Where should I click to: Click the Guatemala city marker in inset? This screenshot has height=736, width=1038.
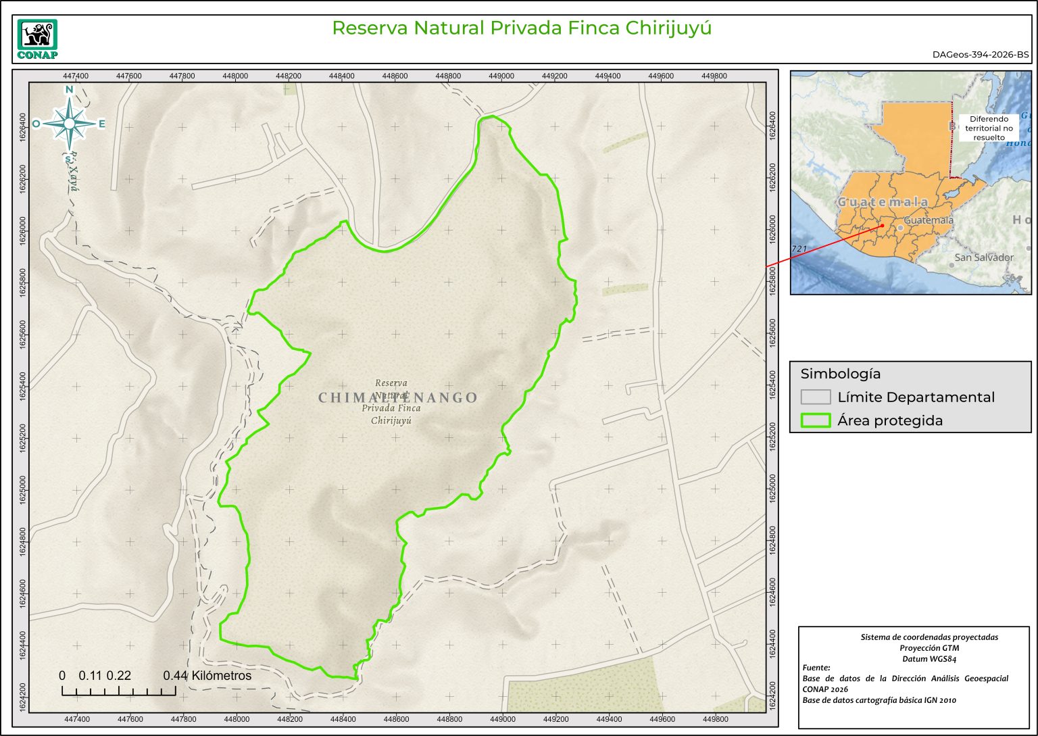pos(901,228)
